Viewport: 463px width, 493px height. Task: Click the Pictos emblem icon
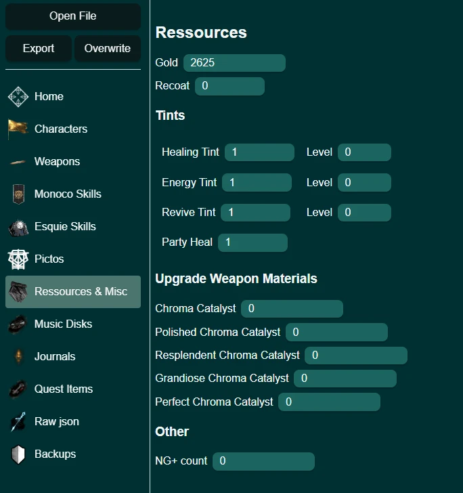(x=18, y=259)
